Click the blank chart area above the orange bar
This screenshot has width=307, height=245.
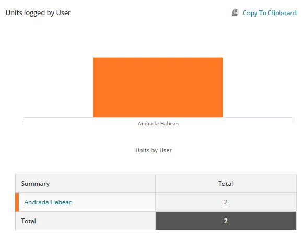click(x=158, y=43)
